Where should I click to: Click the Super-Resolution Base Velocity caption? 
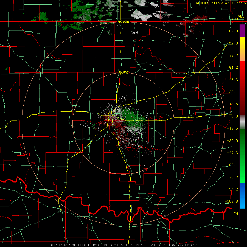(123, 245)
